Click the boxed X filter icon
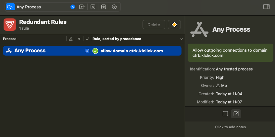 coord(93,7)
